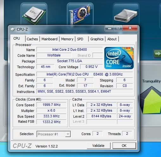This screenshot has height=157, width=161.
Task: Click the Version 1.52.2 label
Action: tap(47, 146)
